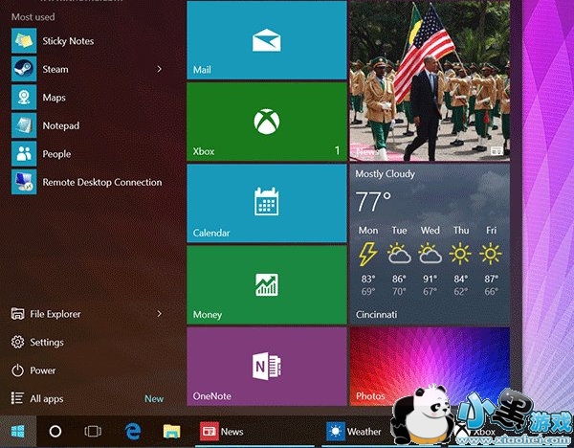Open Microsoft Edge from the taskbar
The height and width of the screenshot is (448, 574).
pos(132,432)
